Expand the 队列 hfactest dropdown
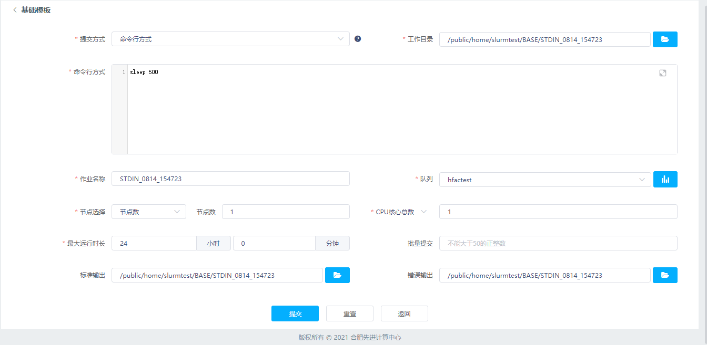The height and width of the screenshot is (345, 707). (544, 180)
